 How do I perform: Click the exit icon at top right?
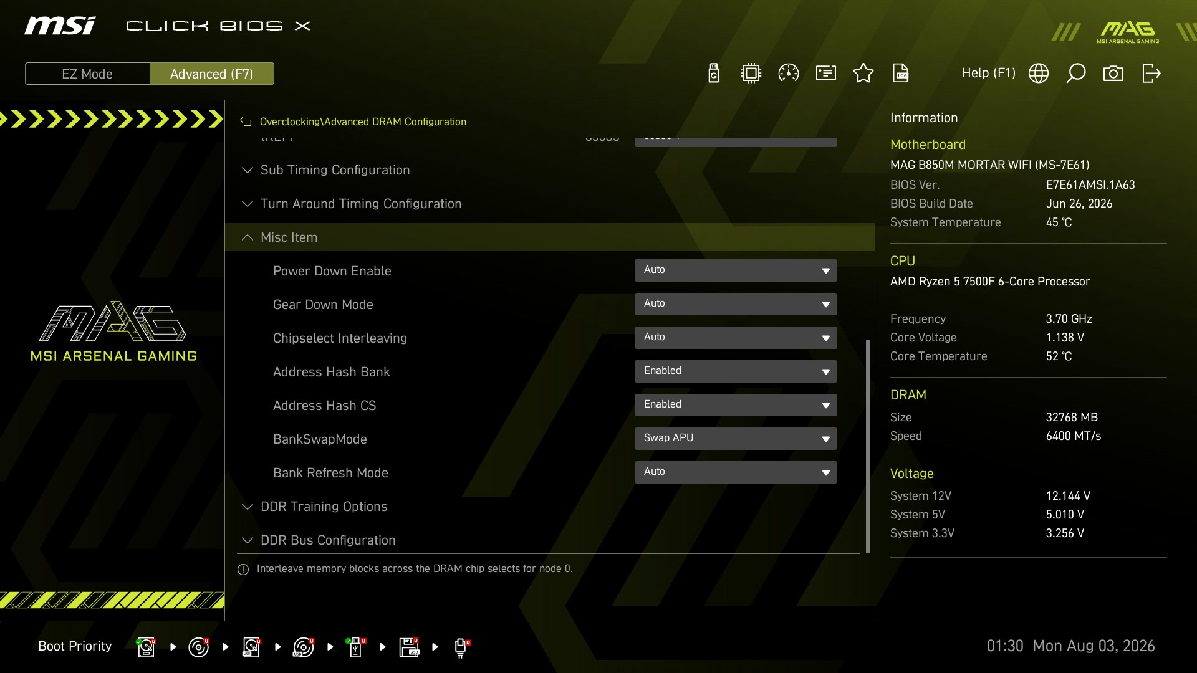pyautogui.click(x=1151, y=74)
